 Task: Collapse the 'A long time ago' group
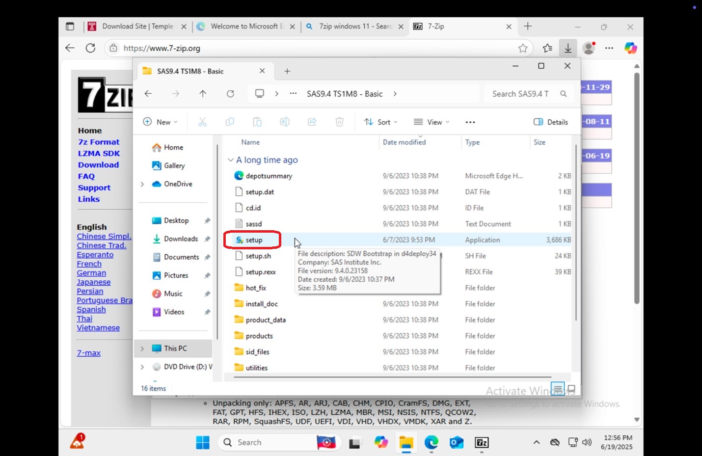click(230, 160)
